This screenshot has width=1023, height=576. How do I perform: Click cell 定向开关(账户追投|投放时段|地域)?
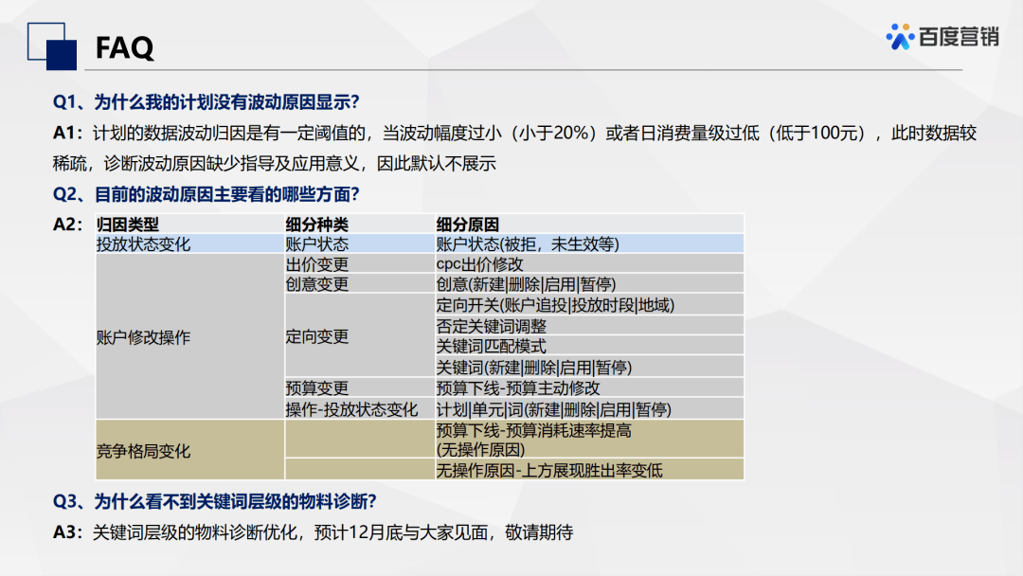[589, 305]
